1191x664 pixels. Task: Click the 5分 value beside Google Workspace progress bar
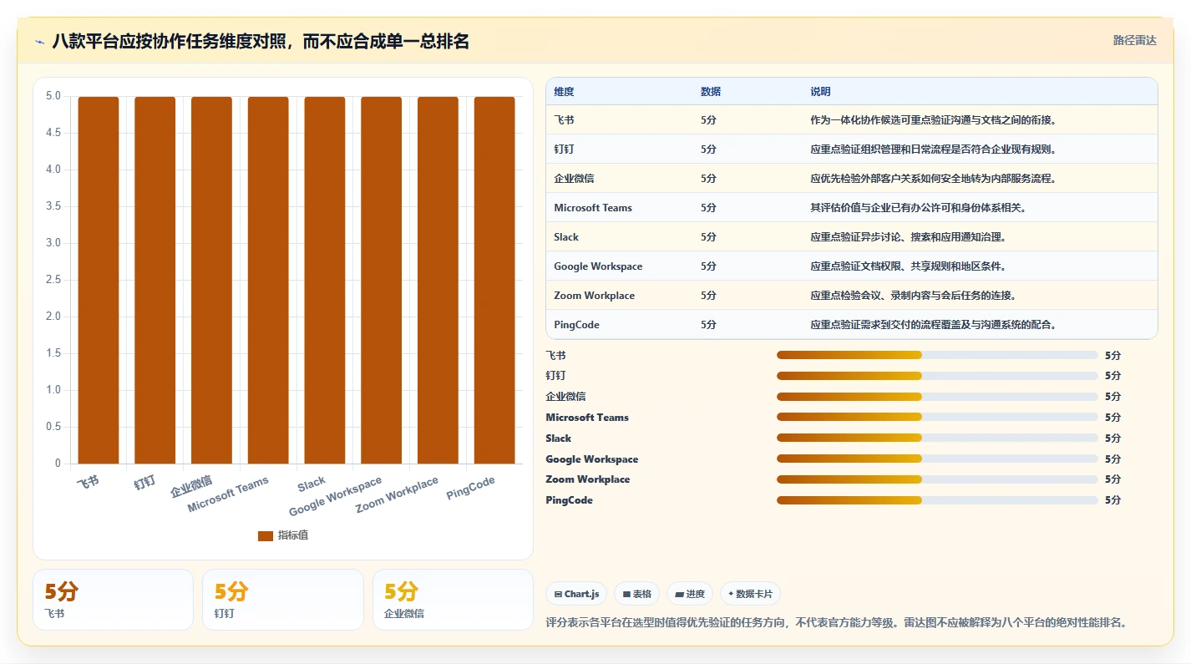[x=1112, y=459]
